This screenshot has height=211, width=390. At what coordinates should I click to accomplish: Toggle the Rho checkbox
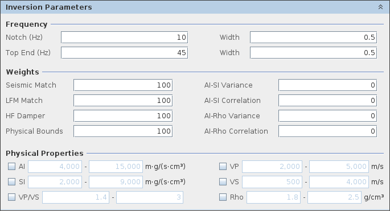223,197
